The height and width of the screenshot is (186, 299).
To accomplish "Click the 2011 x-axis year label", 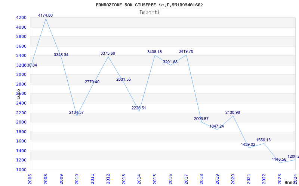I will click(92, 179).
